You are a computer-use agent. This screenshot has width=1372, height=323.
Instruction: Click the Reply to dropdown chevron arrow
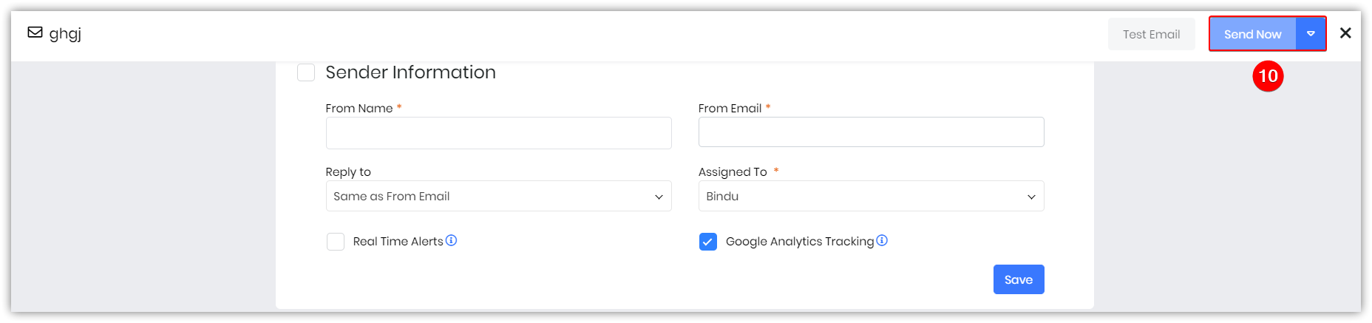(659, 197)
